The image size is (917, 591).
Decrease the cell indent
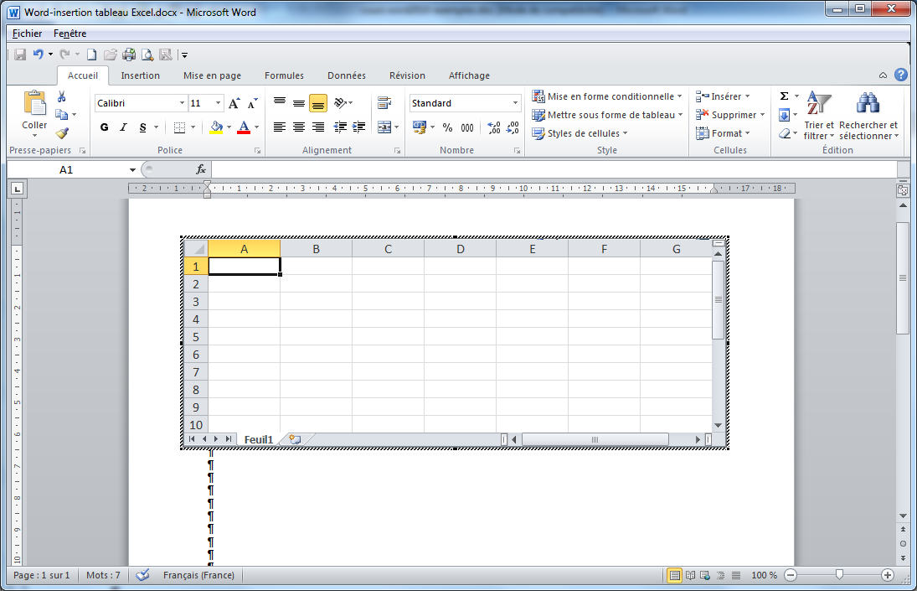(x=340, y=127)
